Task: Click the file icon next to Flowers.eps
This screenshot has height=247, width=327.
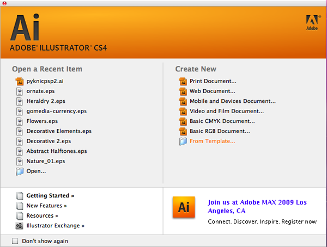Action: pyautogui.click(x=20, y=121)
